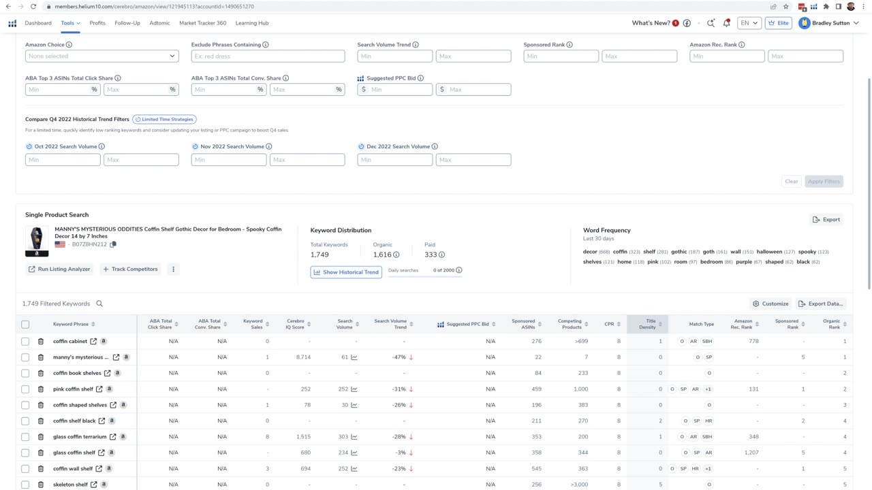Tick the checkbox for coffin cabinet row

click(x=25, y=342)
